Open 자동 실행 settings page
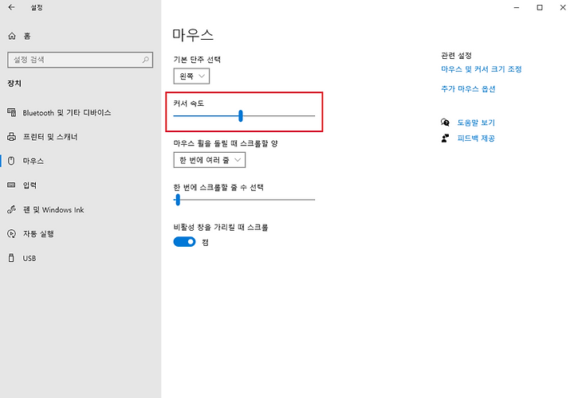This screenshot has height=398, width=574. coord(38,233)
